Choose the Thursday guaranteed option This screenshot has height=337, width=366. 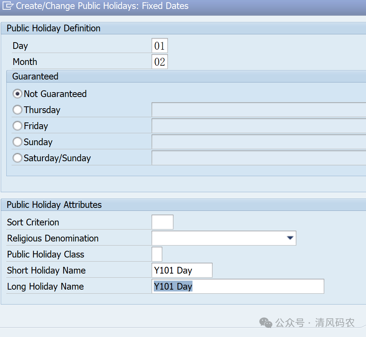[17, 110]
